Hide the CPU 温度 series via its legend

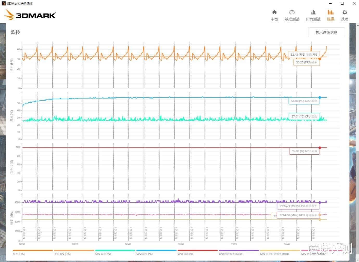(x=103, y=254)
